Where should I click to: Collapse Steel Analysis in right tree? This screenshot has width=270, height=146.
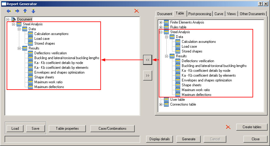pyautogui.click(x=161, y=32)
